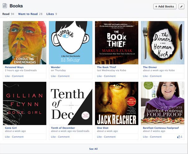The height and width of the screenshot is (154, 188).
Task: Click the Add Books button
Action: [165, 7]
